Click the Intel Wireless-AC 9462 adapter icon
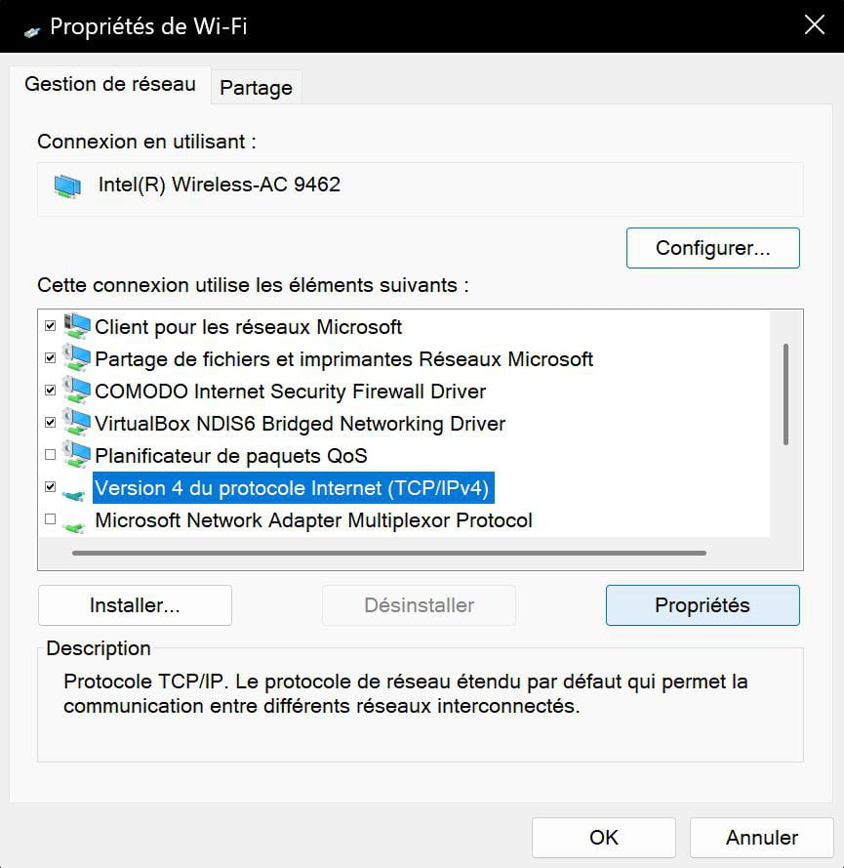The height and width of the screenshot is (868, 844). (x=67, y=186)
